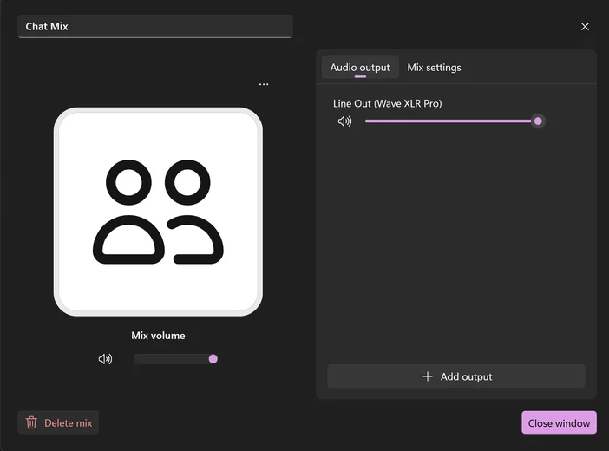The height and width of the screenshot is (451, 609).
Task: Set Line Out volume slider to midpoint
Action: click(452, 121)
